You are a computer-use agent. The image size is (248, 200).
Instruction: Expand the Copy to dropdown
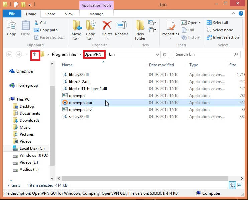pyautogui.click(x=90, y=38)
